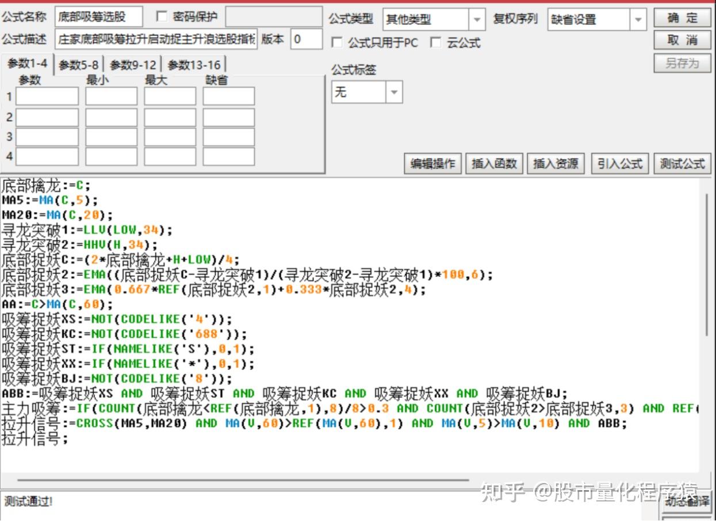Click the line 寻龙突破2:=HHV(H,34);
This screenshot has height=521, width=716.
(79, 245)
